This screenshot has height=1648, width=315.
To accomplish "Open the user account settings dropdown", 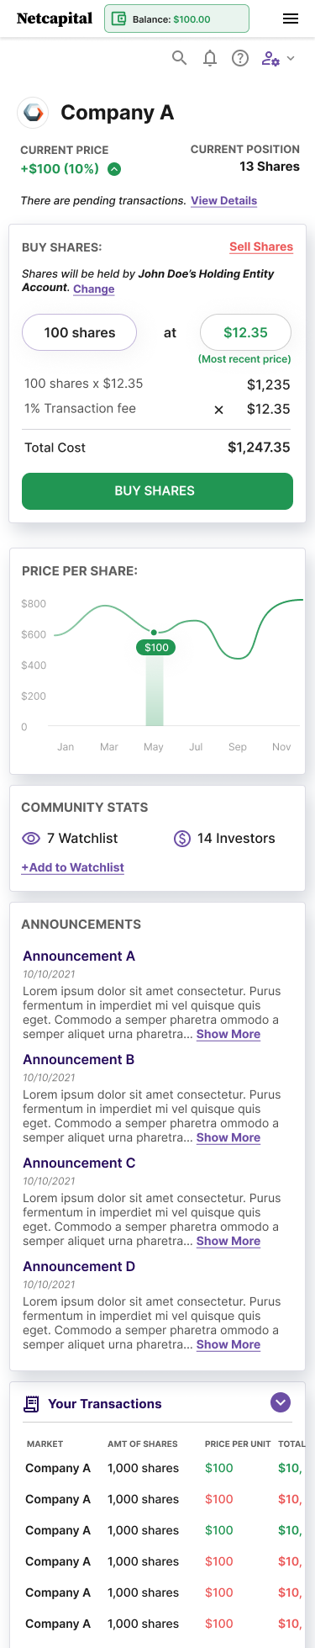I will tap(278, 58).
